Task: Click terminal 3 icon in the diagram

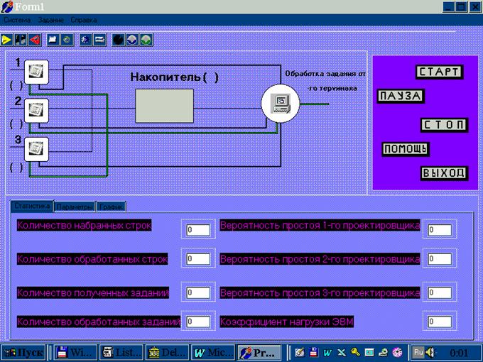Action: pos(36,148)
